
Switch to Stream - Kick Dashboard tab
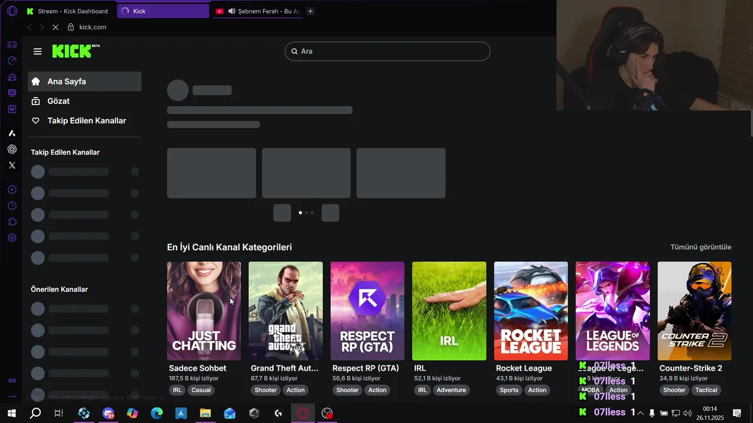[68, 11]
